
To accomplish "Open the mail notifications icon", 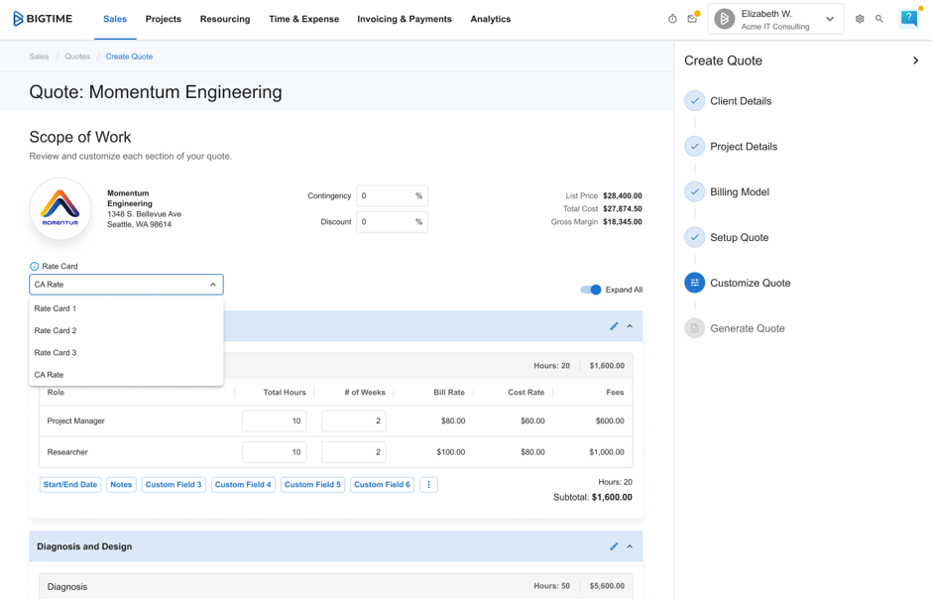I will [x=692, y=19].
